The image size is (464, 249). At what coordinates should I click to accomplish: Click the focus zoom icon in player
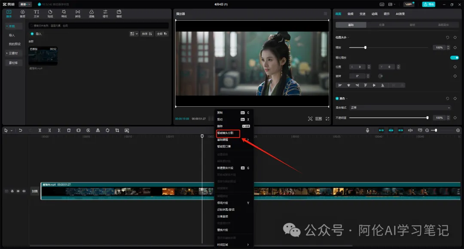point(310,119)
